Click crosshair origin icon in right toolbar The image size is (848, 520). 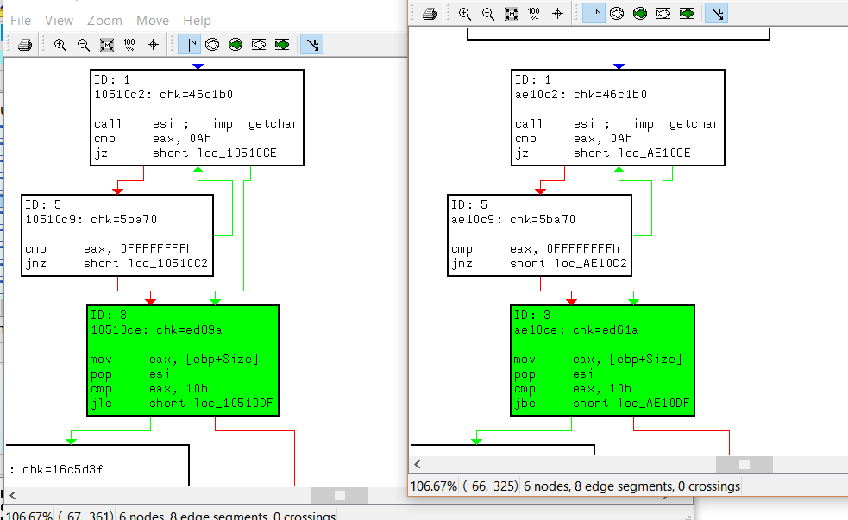point(557,14)
